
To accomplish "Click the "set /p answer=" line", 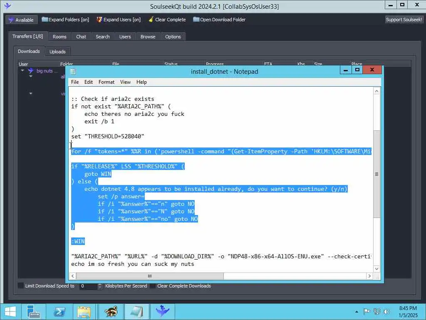I will click(x=121, y=197).
